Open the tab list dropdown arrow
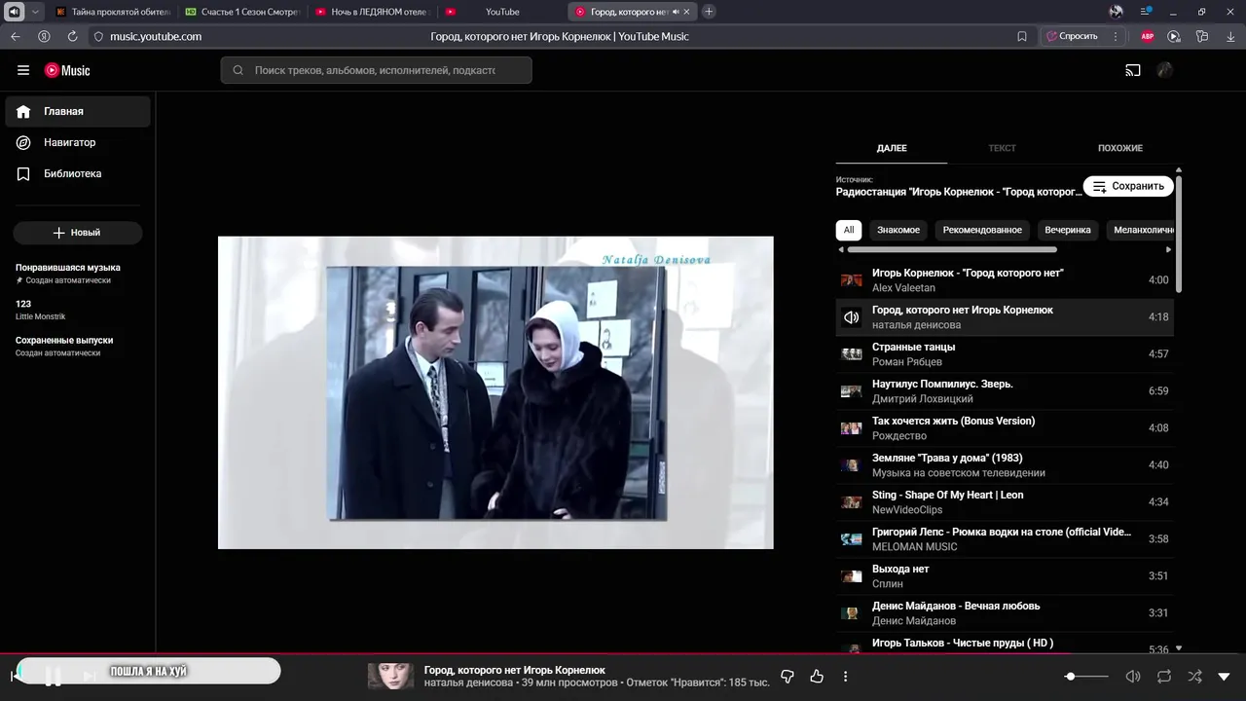This screenshot has width=1246, height=701. tap(36, 12)
